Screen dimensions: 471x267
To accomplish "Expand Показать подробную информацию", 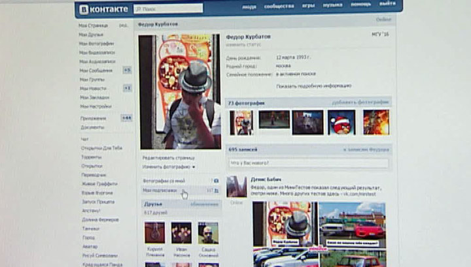I will 313,86.
